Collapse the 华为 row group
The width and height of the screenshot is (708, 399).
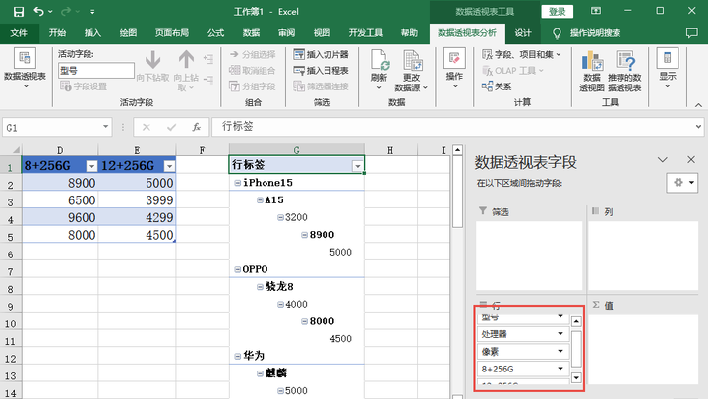(x=238, y=356)
